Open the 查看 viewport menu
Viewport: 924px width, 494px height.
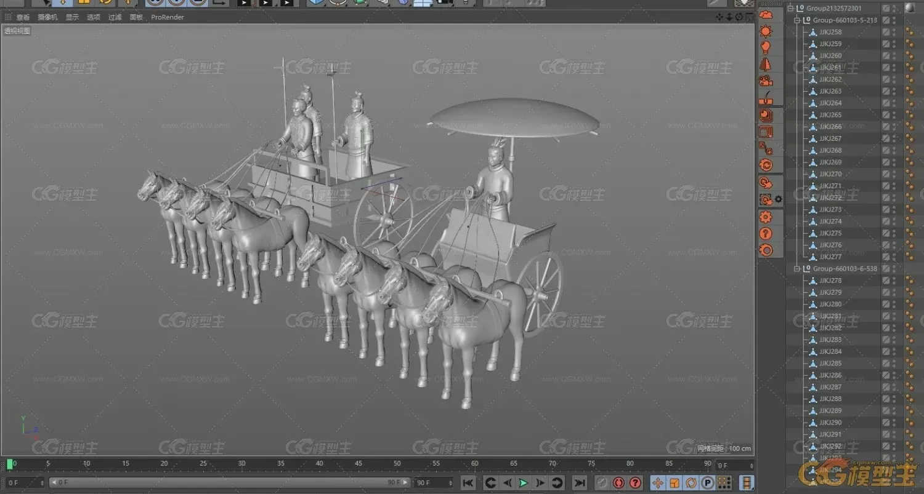coord(23,17)
